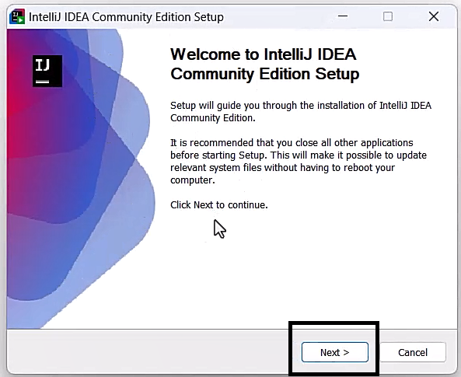Click the IJ logo on the banner
This screenshot has width=461, height=377.
tap(47, 71)
